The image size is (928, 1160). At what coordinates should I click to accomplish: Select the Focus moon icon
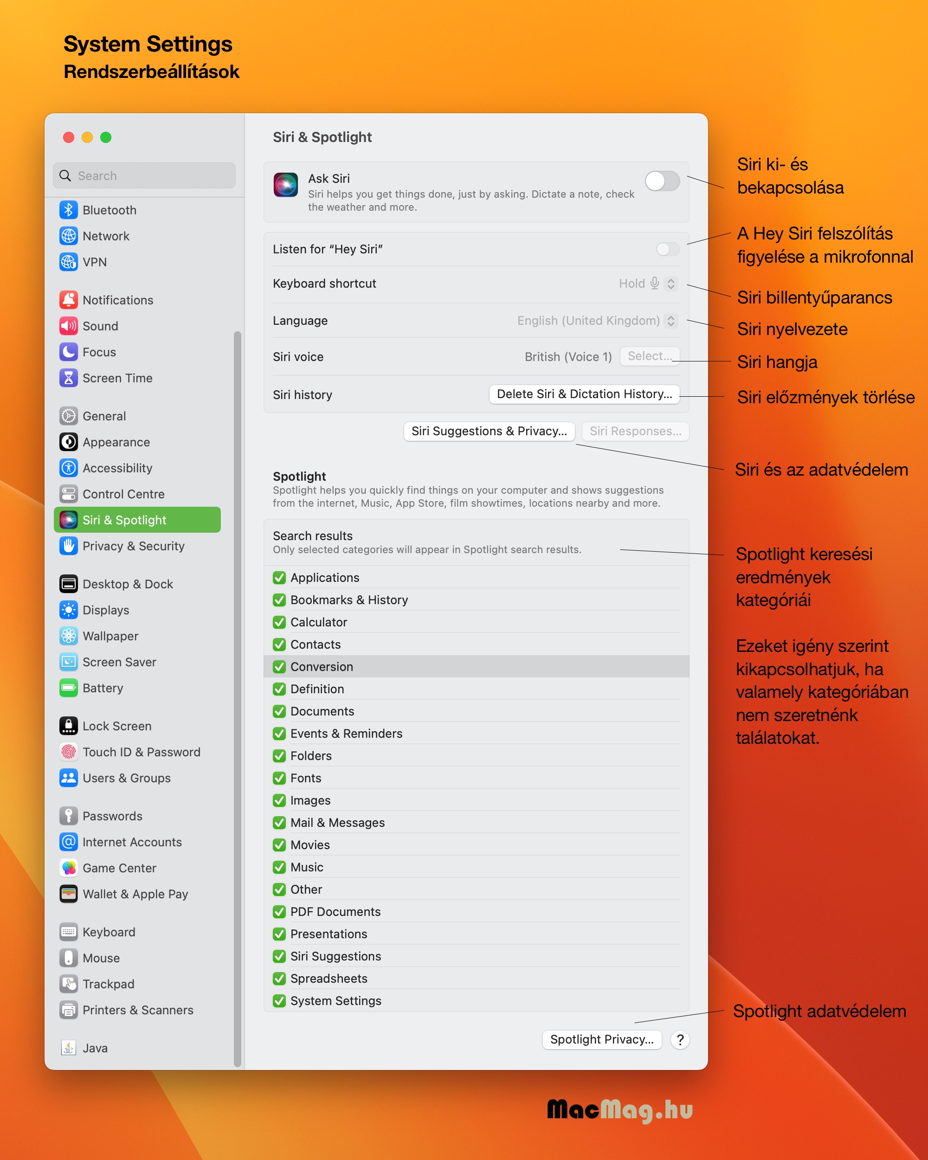coord(68,352)
